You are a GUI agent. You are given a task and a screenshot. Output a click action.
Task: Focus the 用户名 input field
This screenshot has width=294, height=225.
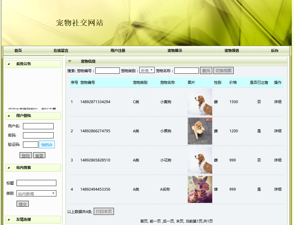click(x=38, y=126)
